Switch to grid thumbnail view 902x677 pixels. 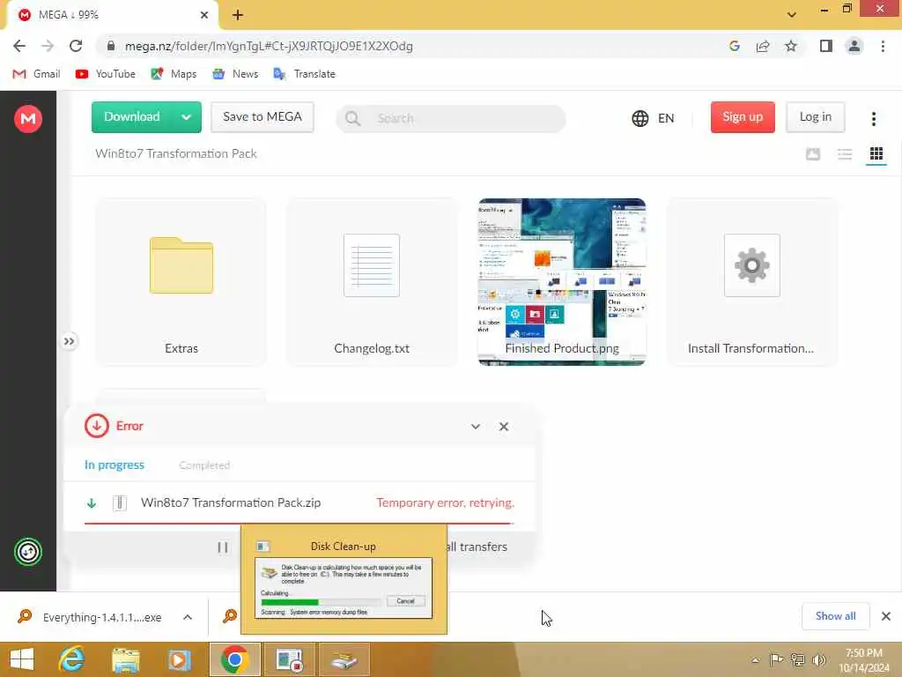pos(876,153)
